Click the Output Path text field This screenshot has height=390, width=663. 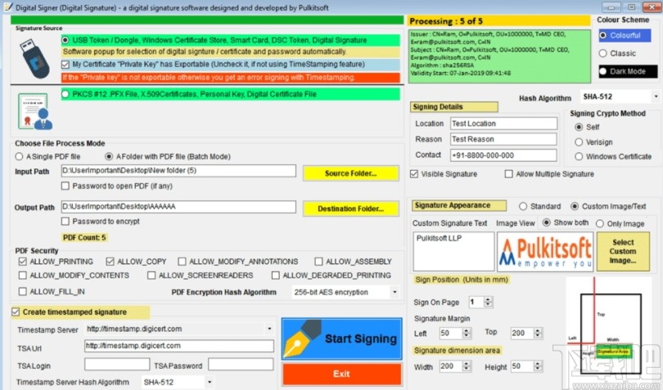pyautogui.click(x=178, y=207)
